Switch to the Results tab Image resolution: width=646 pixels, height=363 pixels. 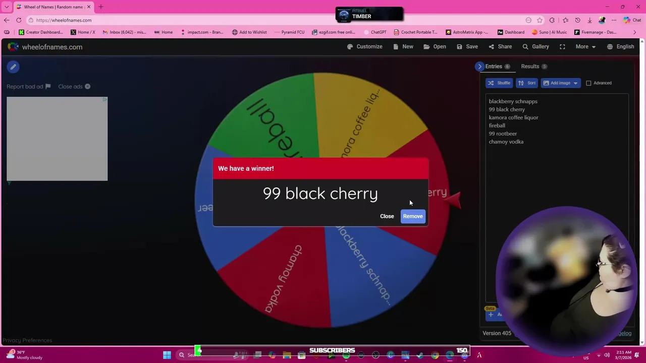(x=534, y=67)
